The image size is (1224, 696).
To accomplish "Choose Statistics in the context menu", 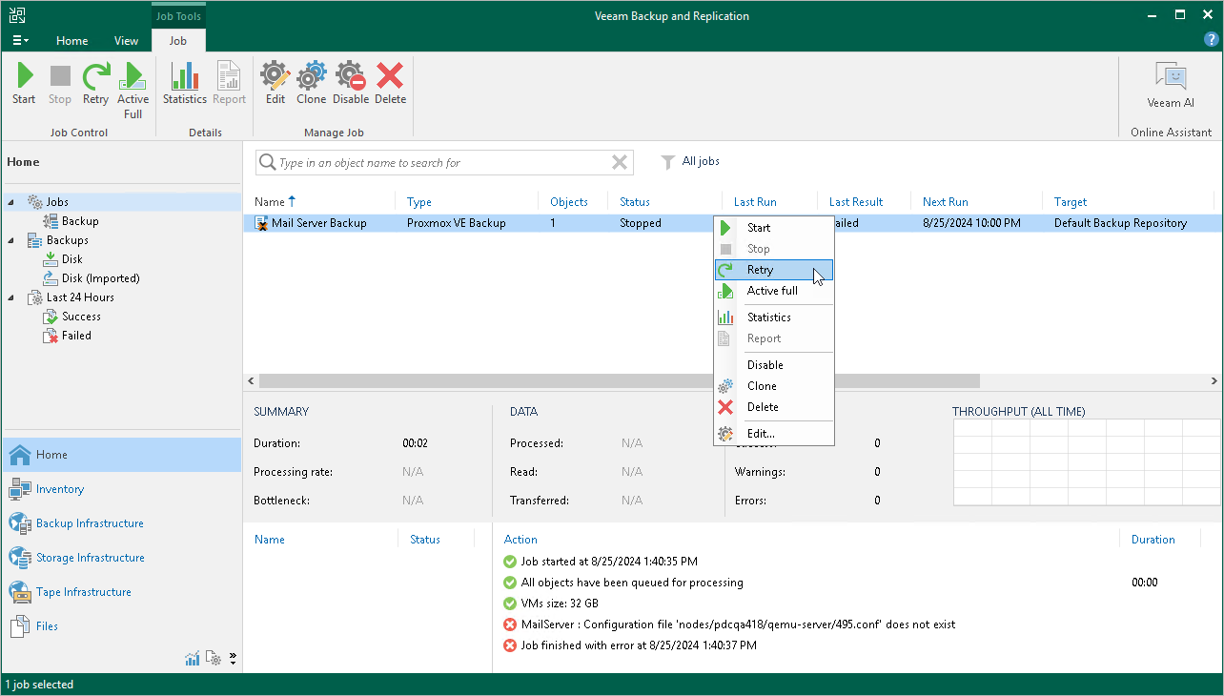I will pos(774,317).
